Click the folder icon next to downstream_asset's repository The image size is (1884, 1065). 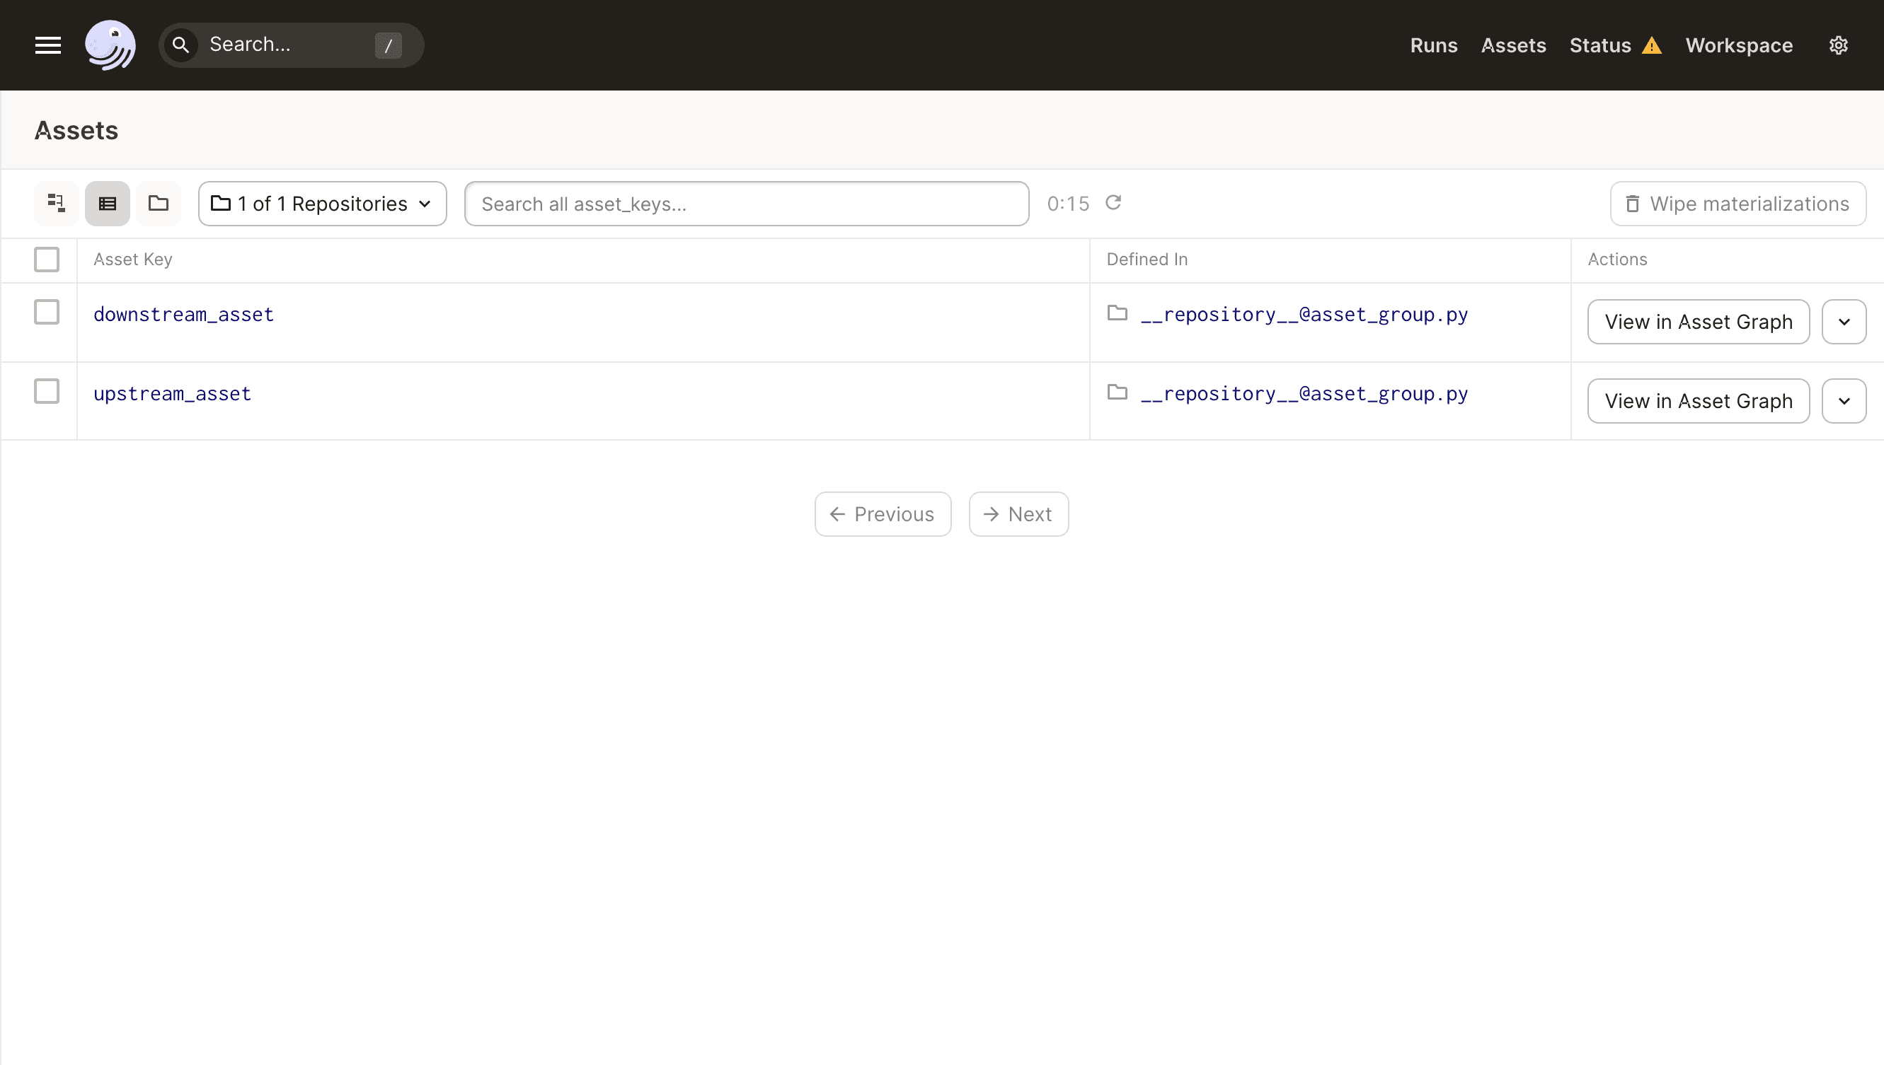click(1118, 313)
